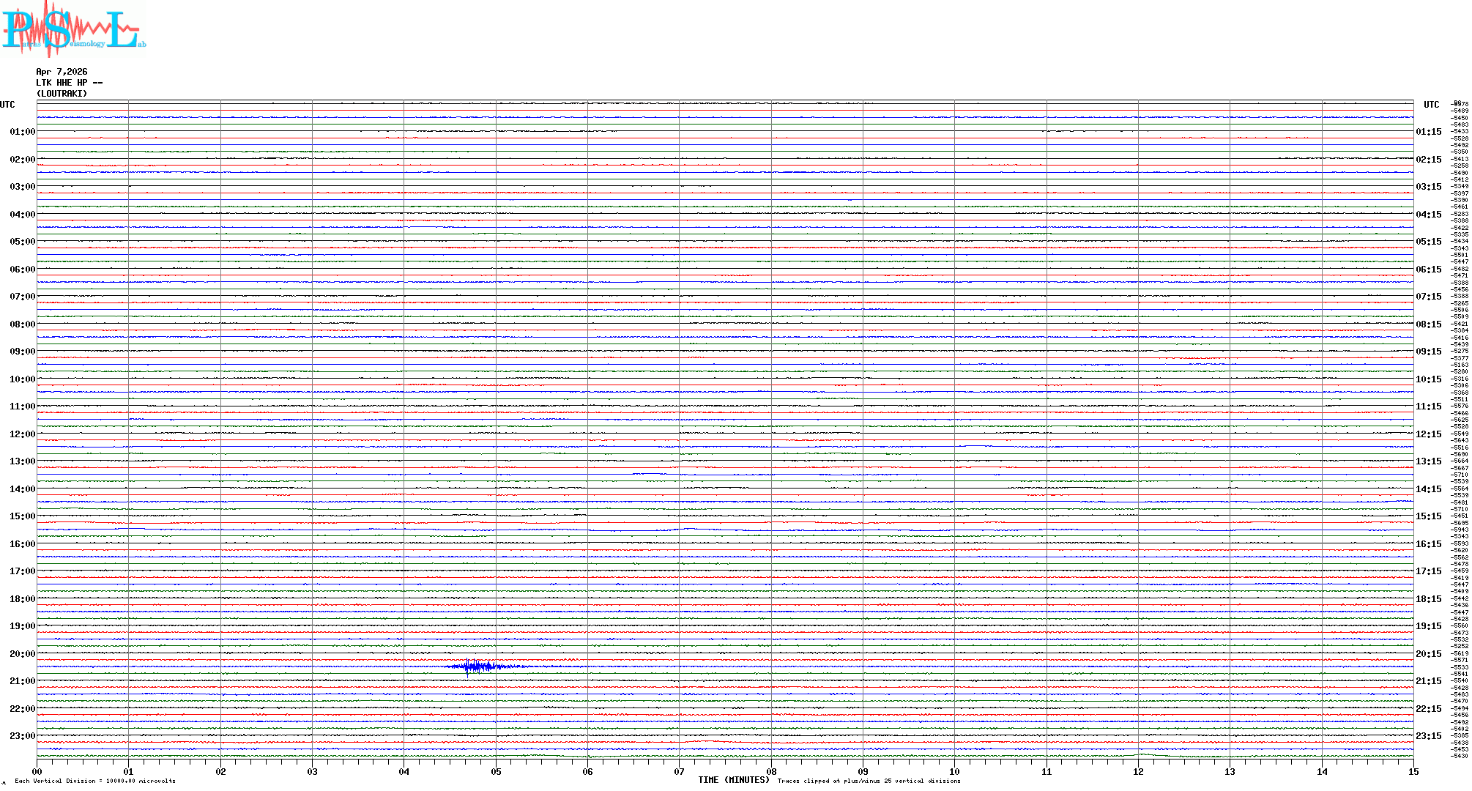Screen dimensions: 1472x791
Task: Click the LTK HHE HP station label
Action: (x=69, y=83)
